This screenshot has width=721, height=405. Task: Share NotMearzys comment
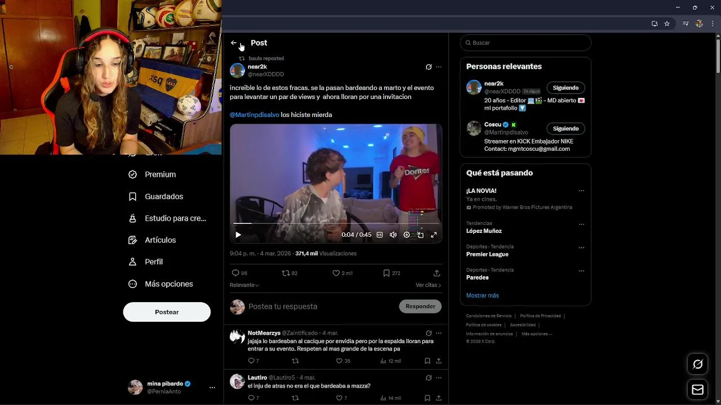[x=438, y=361]
